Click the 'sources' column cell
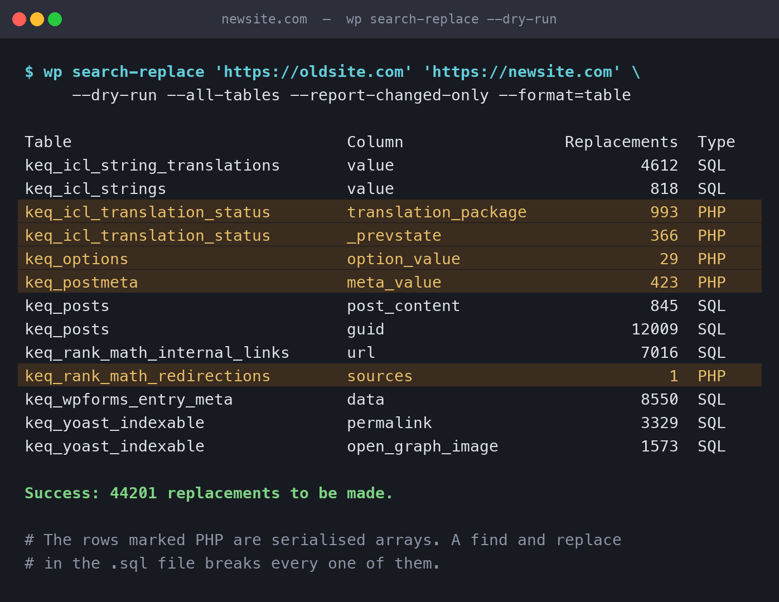The image size is (779, 602). tap(380, 376)
